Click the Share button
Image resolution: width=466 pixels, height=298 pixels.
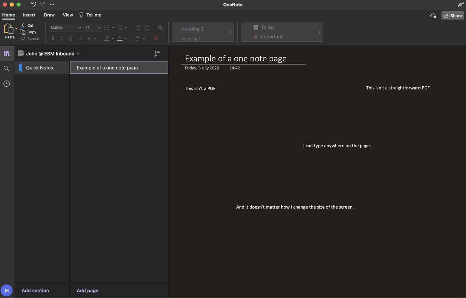point(453,16)
